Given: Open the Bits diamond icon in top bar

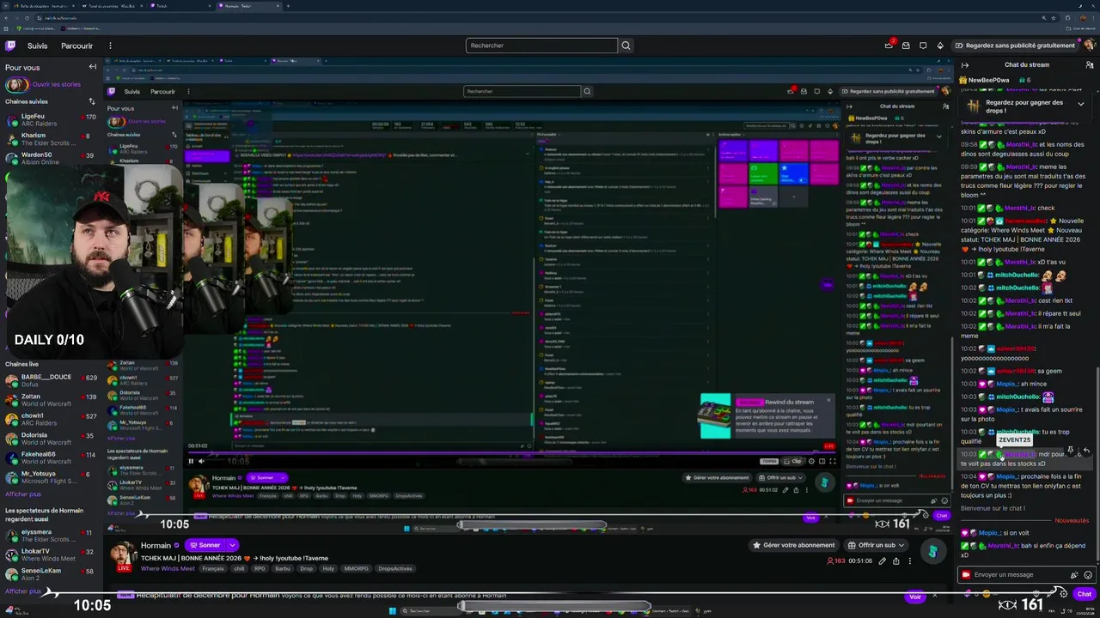Looking at the screenshot, I should (x=940, y=45).
